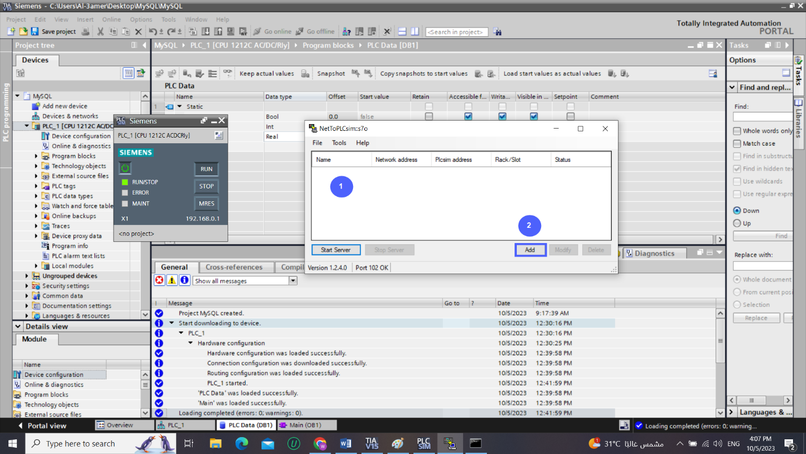Select the Up radio button for search direction
This screenshot has width=806, height=454.
click(736, 222)
